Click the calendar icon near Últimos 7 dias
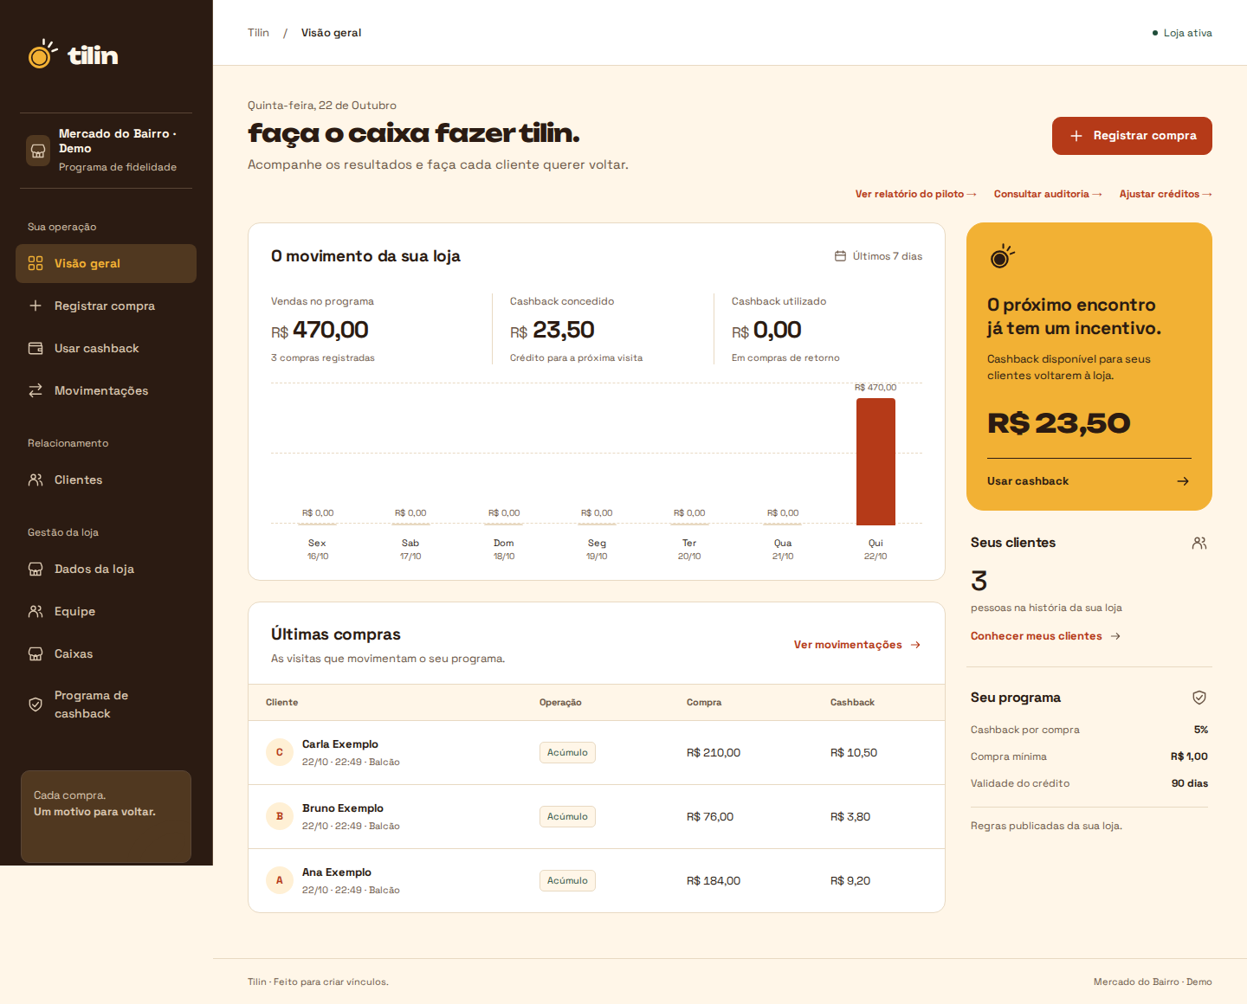Viewport: 1247px width, 1004px height. [x=840, y=256]
